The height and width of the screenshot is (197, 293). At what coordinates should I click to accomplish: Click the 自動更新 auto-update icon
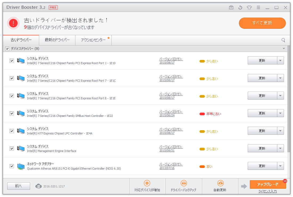tap(220, 183)
